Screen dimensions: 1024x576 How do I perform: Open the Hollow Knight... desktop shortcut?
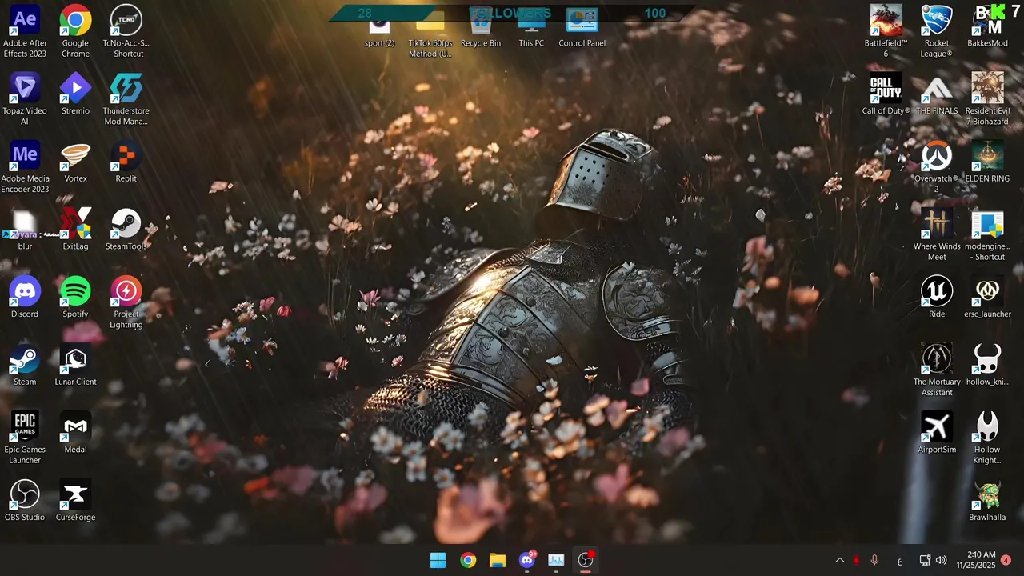[x=987, y=438]
